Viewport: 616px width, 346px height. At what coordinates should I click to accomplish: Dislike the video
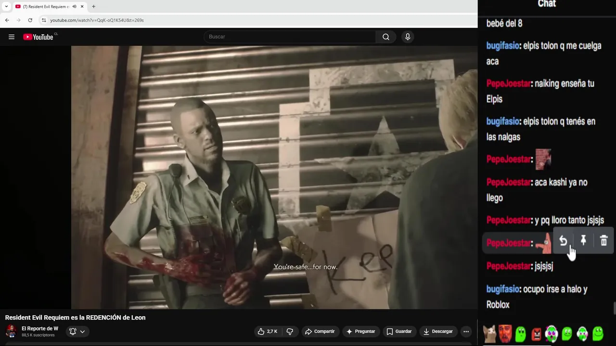click(290, 332)
